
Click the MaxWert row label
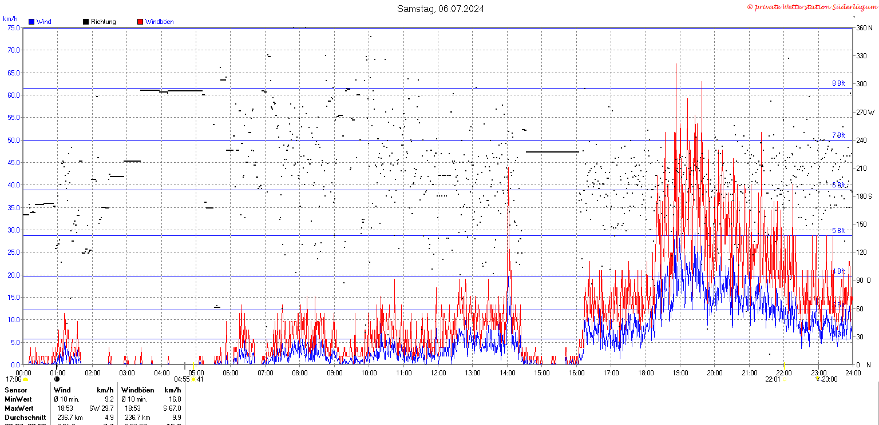pyautogui.click(x=19, y=408)
